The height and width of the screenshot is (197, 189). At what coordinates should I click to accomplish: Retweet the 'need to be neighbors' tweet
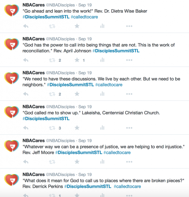(x=52, y=94)
